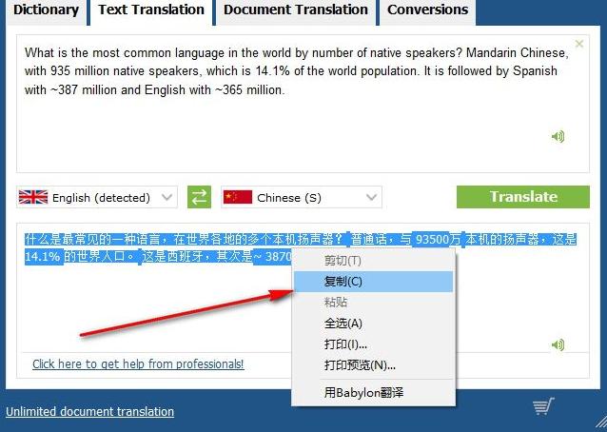
Task: Open the Conversions tab
Action: pos(427,10)
